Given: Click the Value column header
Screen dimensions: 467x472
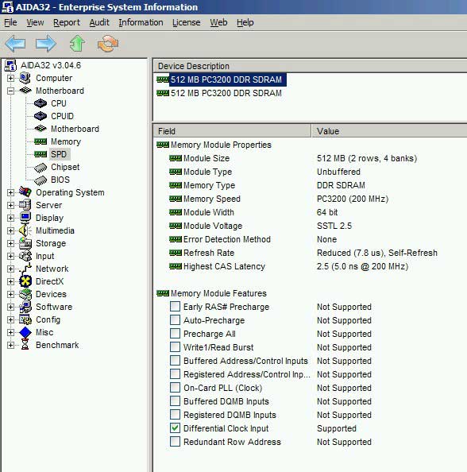Looking at the screenshot, I should tap(389, 131).
